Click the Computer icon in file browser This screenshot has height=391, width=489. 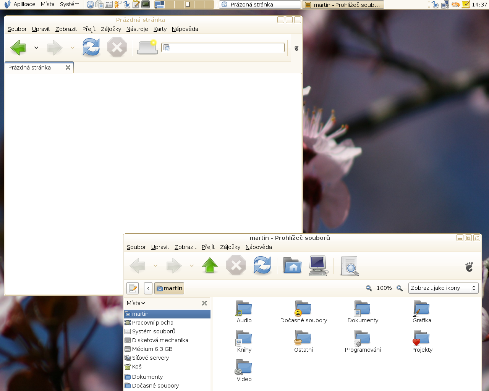pos(318,265)
